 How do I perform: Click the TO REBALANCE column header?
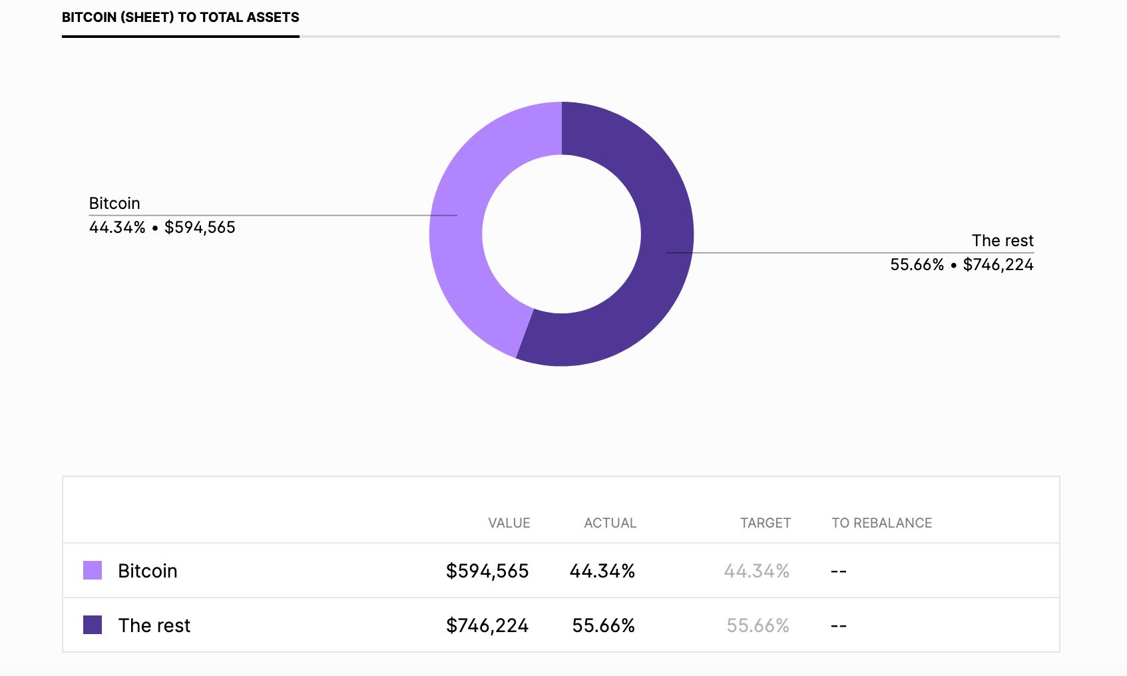tap(881, 523)
